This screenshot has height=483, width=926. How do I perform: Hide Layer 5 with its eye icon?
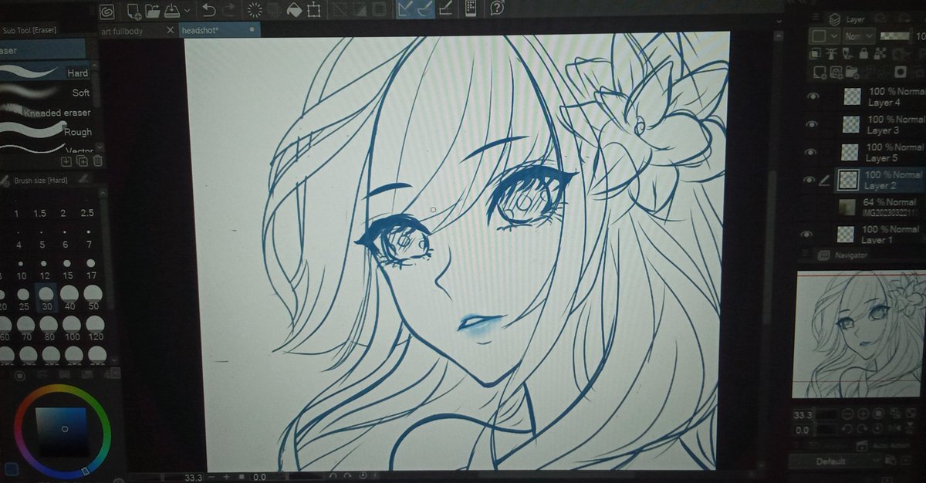tap(811, 152)
